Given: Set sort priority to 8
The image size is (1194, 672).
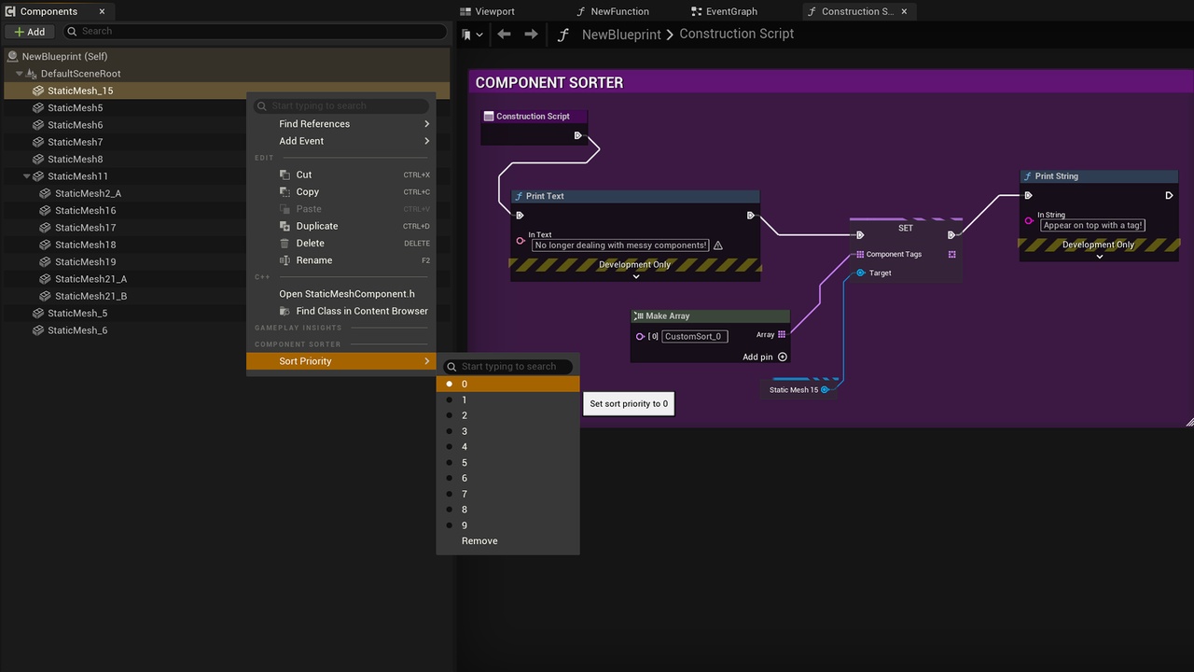Looking at the screenshot, I should [508, 510].
